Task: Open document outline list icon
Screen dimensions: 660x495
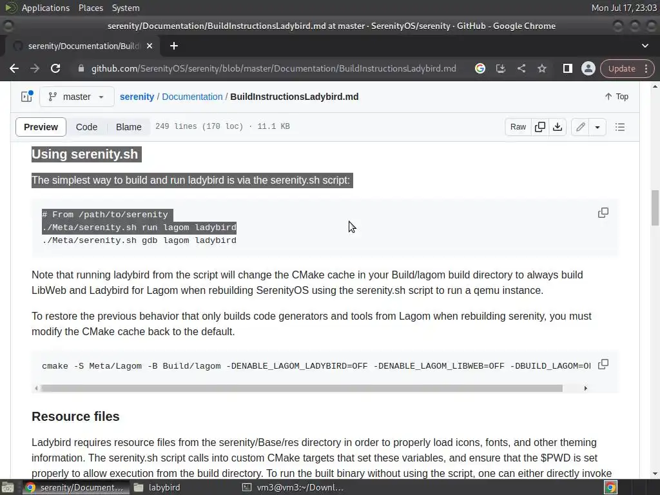Action: (x=619, y=127)
